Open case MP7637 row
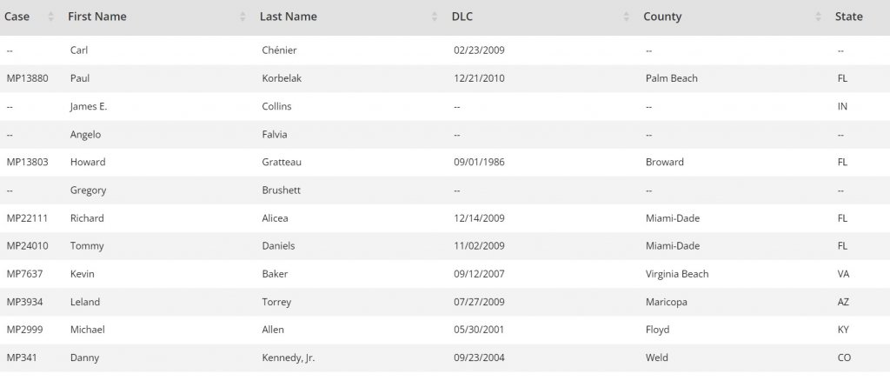890x381 pixels. pos(23,274)
